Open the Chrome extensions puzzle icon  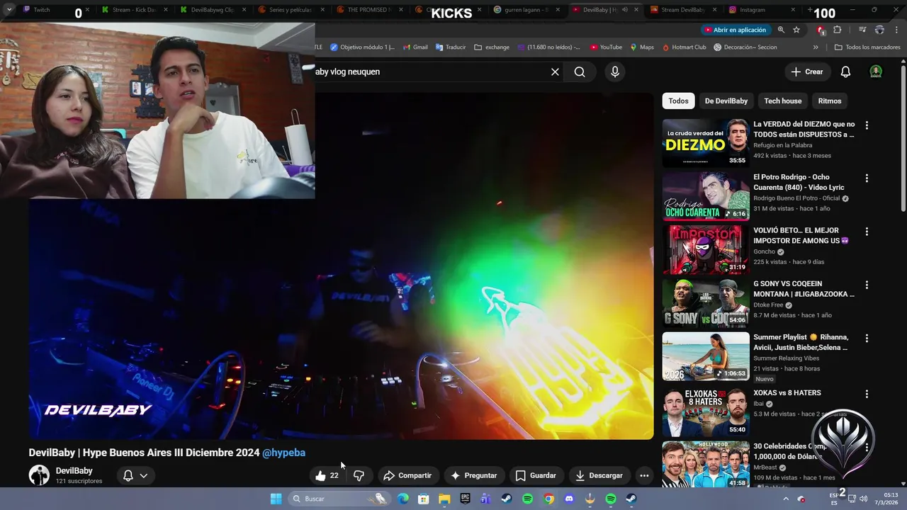(x=838, y=30)
